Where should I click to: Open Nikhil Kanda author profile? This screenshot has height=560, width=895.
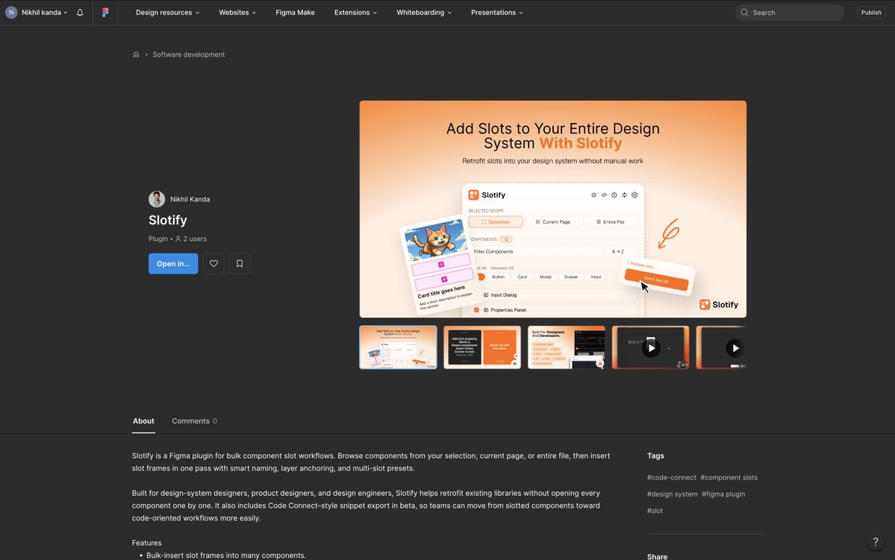pos(190,199)
